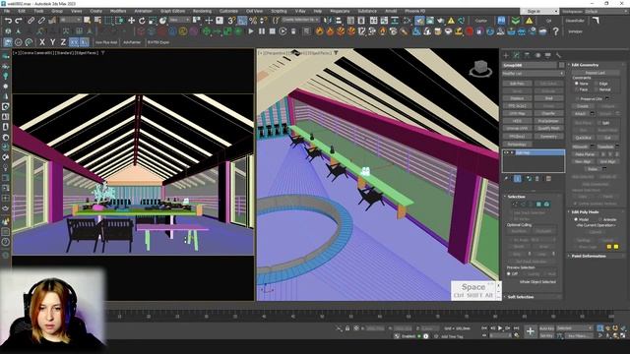This screenshot has width=630, height=354.
Task: Collapse the Selection rollout
Action: click(x=533, y=197)
